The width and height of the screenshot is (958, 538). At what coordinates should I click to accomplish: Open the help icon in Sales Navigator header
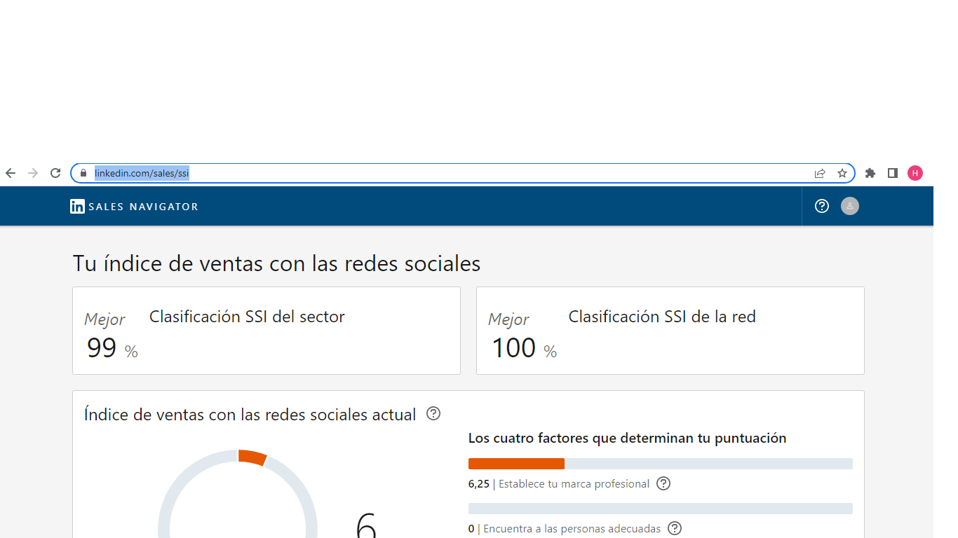[x=822, y=206]
